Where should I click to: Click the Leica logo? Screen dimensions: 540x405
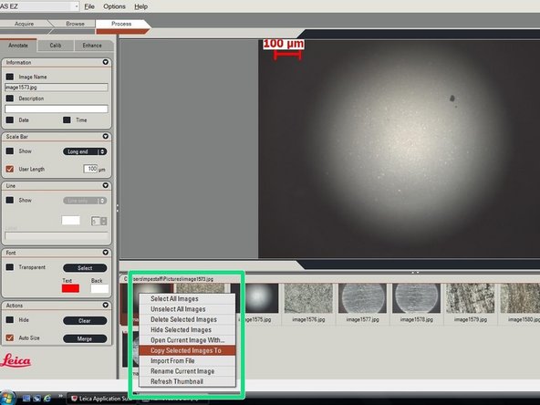pos(16,360)
